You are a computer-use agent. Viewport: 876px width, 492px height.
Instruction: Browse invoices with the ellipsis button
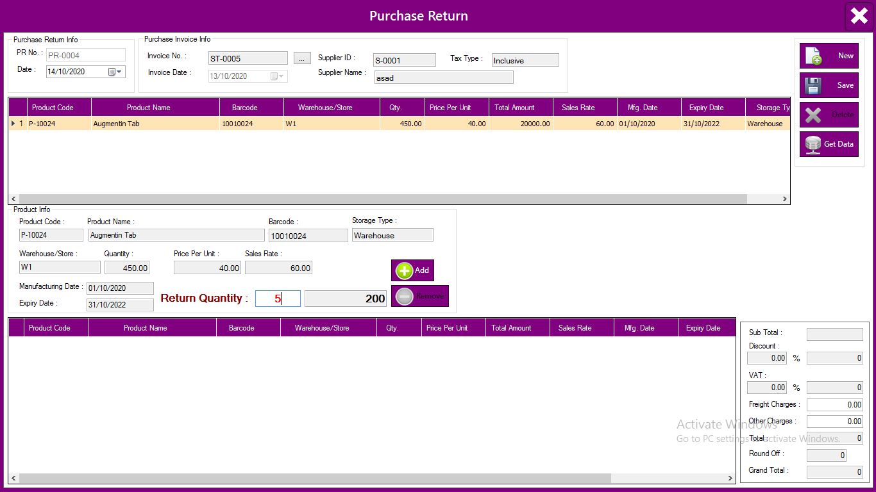pos(301,58)
